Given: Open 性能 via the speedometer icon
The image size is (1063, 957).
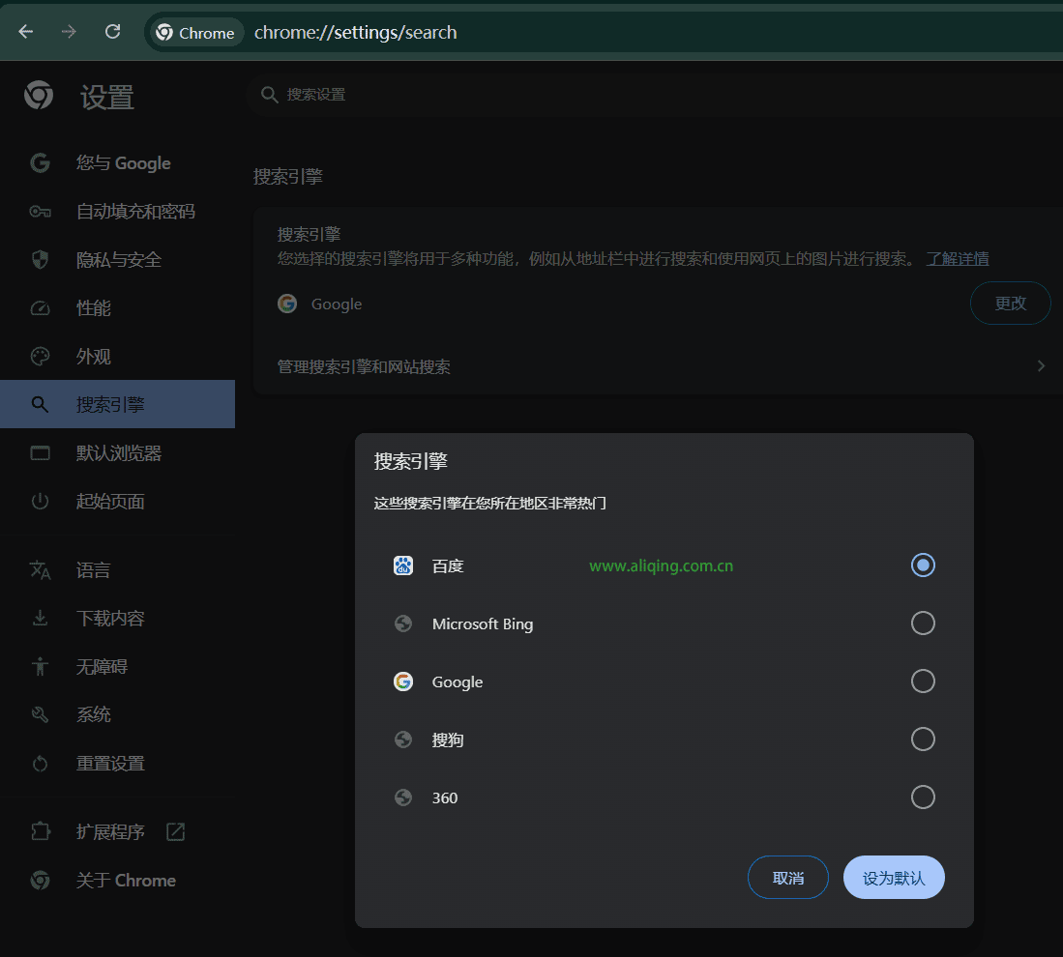Looking at the screenshot, I should (39, 307).
